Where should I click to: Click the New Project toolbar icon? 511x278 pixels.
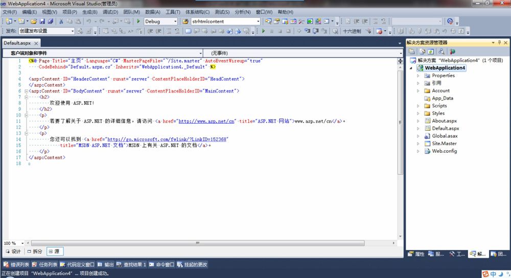click(9, 21)
